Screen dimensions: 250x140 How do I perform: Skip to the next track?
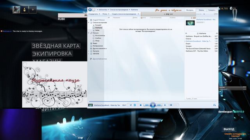(x=159, y=105)
